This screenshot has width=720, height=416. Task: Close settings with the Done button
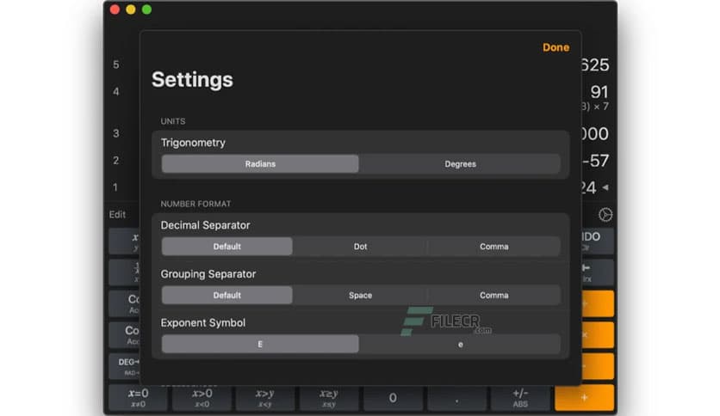pyautogui.click(x=556, y=47)
